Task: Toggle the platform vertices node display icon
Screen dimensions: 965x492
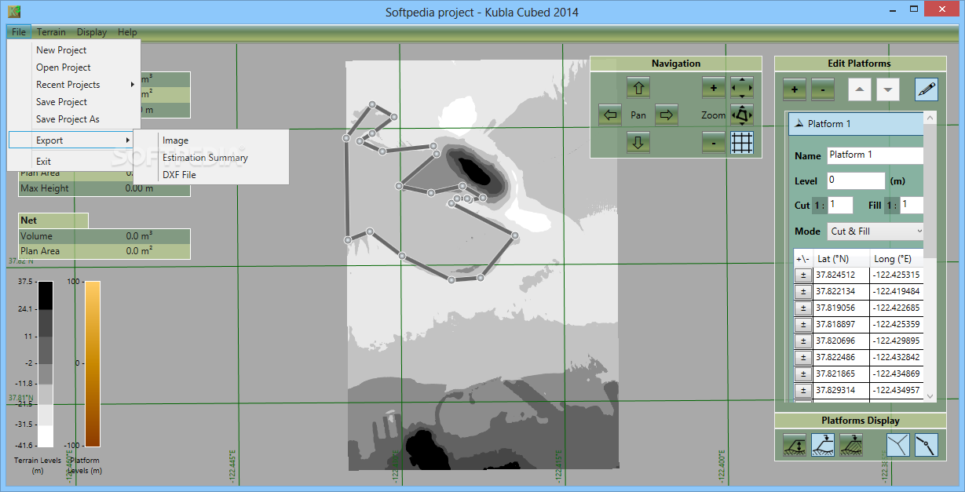Action: pos(927,446)
